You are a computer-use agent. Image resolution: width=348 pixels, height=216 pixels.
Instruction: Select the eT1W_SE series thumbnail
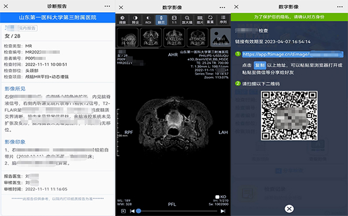pyautogui.click(x=197, y=38)
